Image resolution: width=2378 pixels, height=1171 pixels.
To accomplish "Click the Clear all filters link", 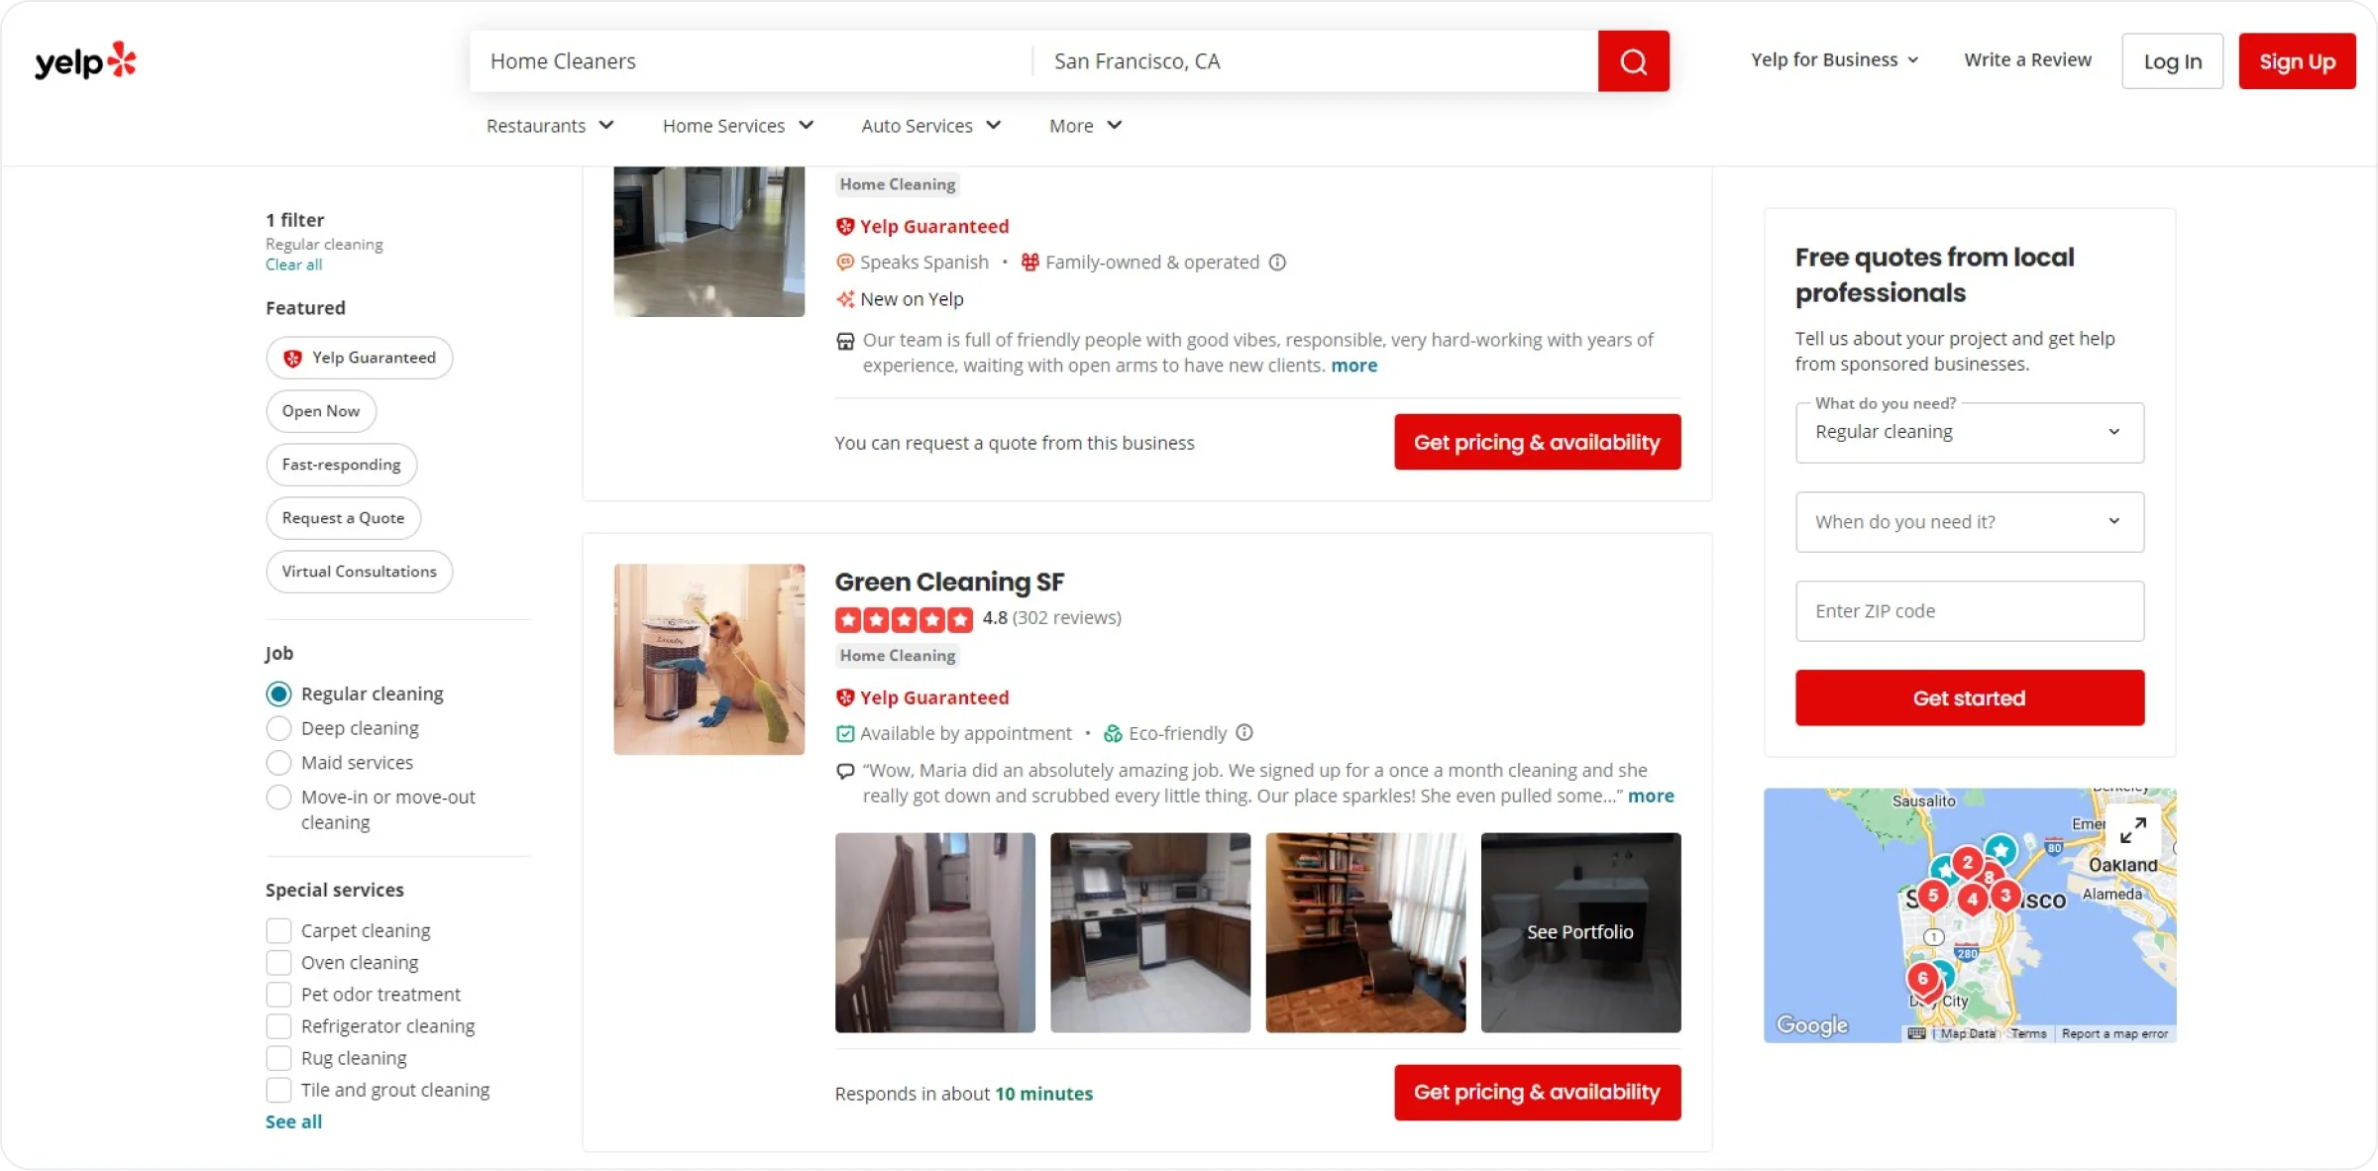I will [x=293, y=265].
